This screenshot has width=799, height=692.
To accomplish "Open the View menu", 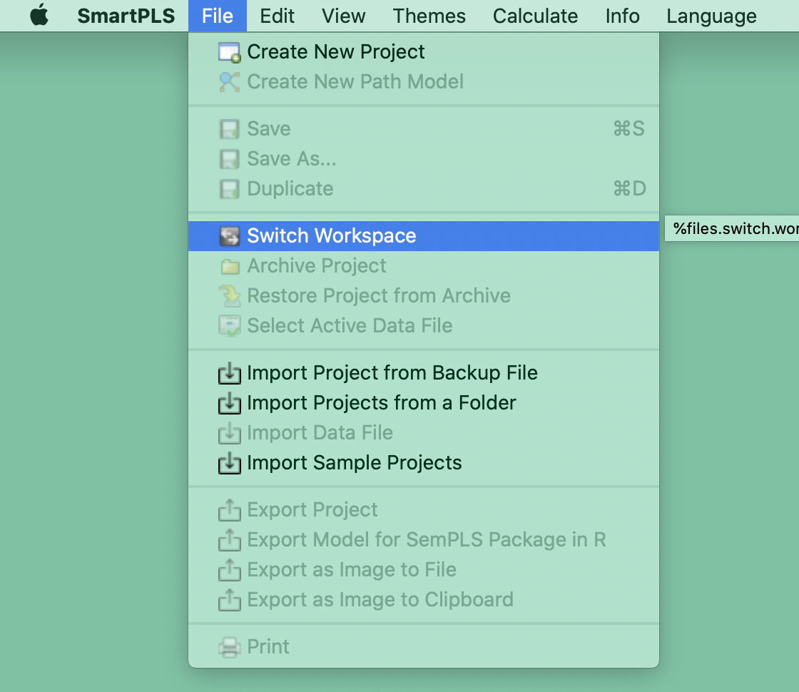I will tap(343, 16).
